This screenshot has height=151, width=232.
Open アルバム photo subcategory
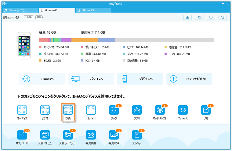(x=137, y=135)
